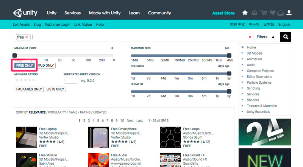
Task: Open the wish list heart icon
Action: (273, 13)
